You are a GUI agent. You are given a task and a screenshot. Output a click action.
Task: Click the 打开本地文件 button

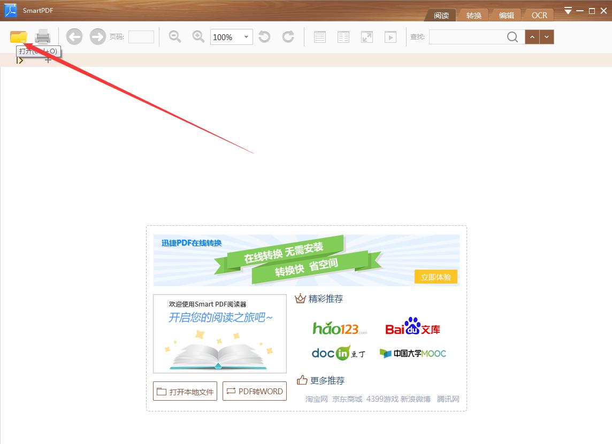pos(185,391)
